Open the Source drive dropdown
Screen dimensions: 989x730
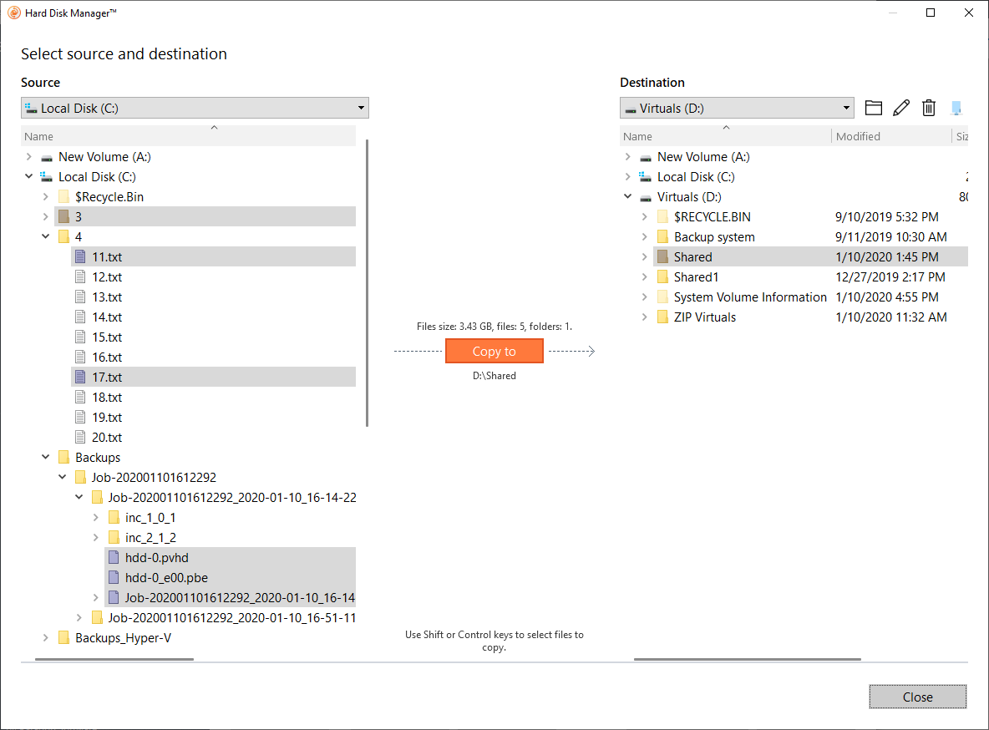[361, 108]
